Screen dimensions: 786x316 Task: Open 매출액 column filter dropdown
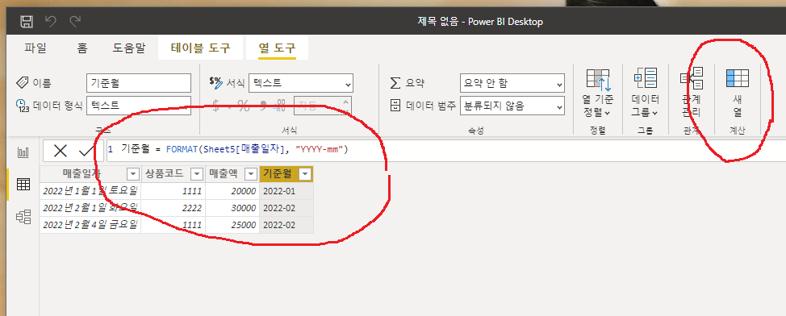(251, 174)
